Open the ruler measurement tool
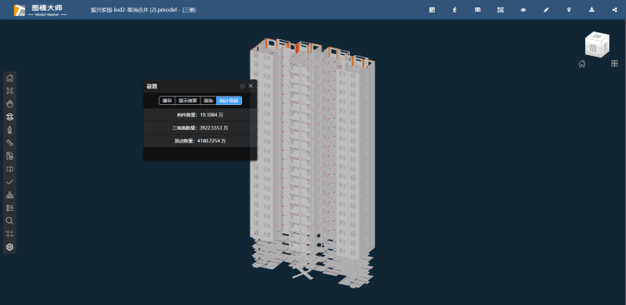The height and width of the screenshot is (305, 626). click(x=9, y=142)
